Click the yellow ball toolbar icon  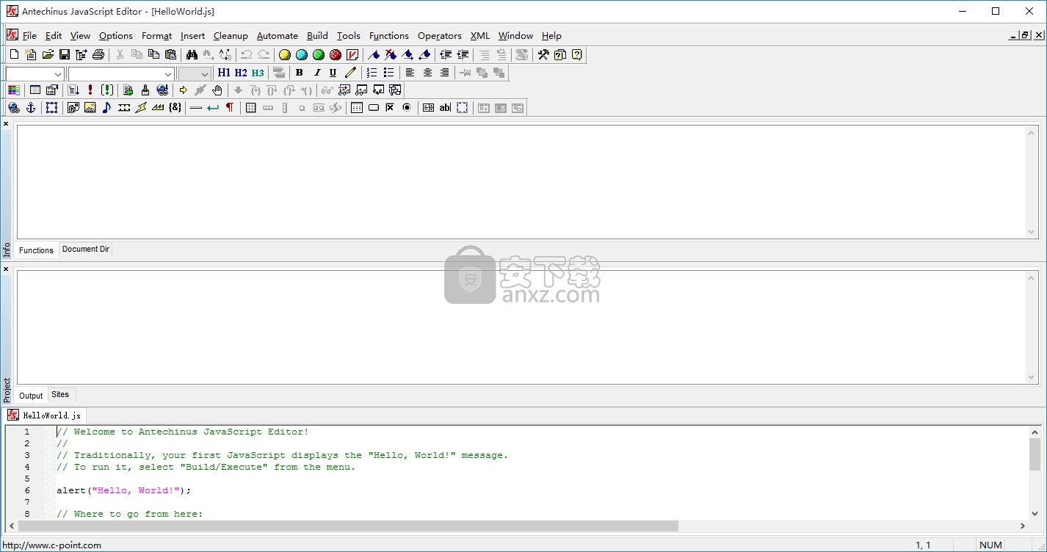tap(285, 54)
